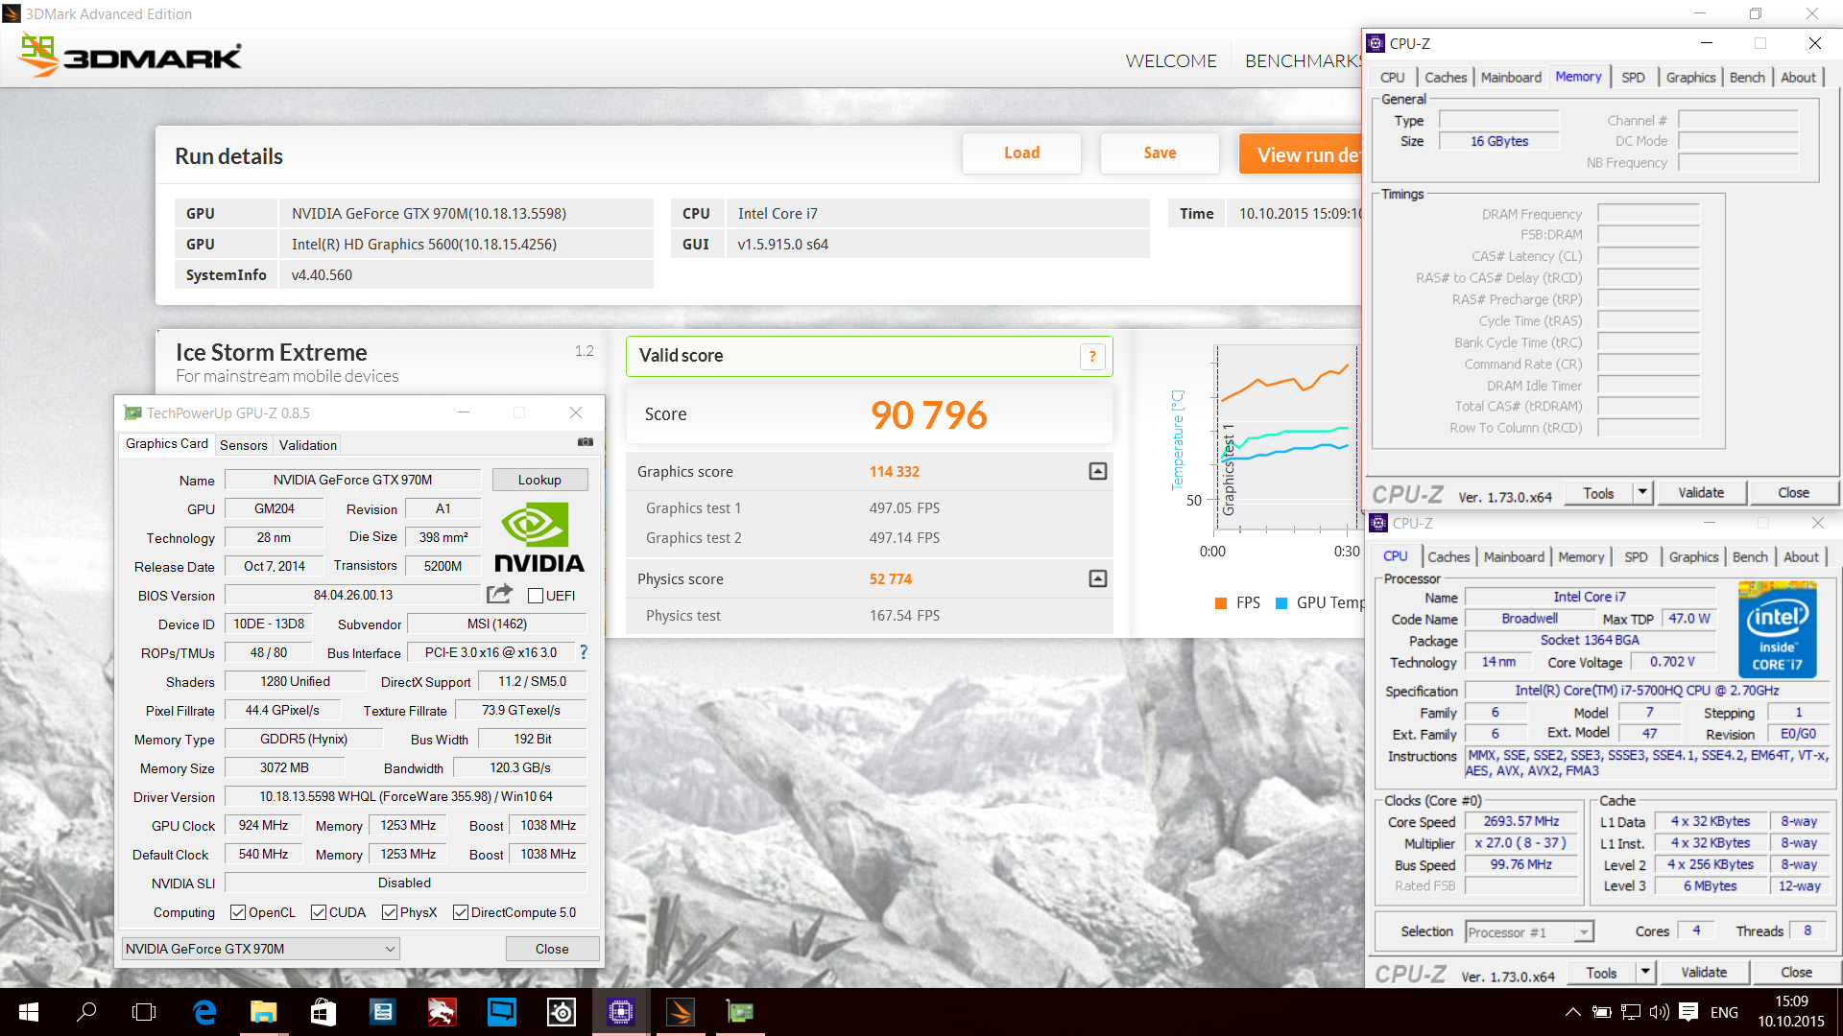This screenshot has width=1843, height=1036.
Task: Click the View run details button
Action: (1301, 154)
